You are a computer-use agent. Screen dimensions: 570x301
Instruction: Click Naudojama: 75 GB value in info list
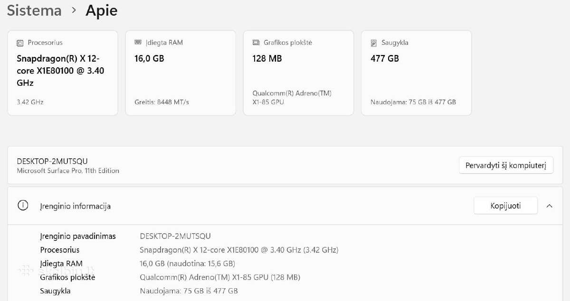point(189,291)
